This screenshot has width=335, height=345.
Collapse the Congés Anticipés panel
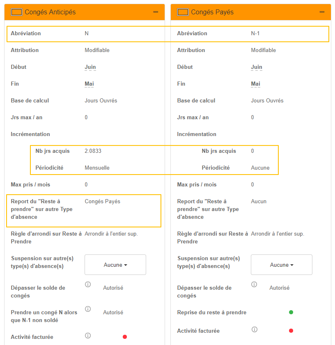point(156,12)
